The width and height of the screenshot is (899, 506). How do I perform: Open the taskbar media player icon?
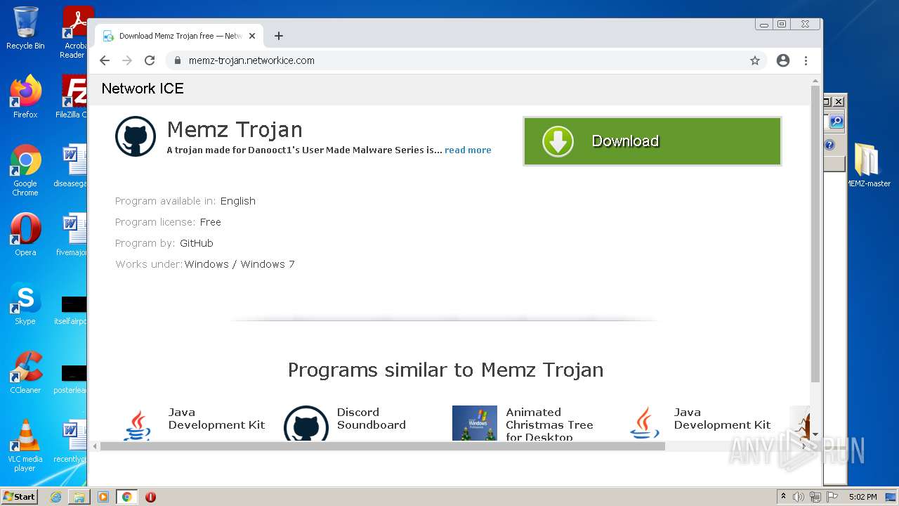click(x=103, y=497)
